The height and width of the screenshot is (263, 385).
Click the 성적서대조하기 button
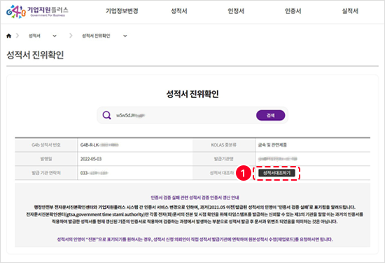[276, 173]
